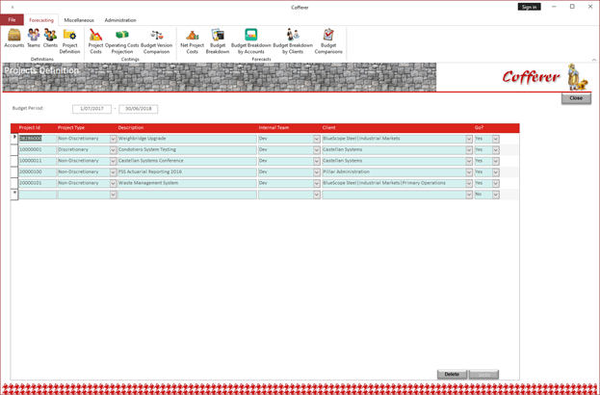The image size is (600, 395).
Task: Edit the budget period end date 30/06/2018
Action: 138,109
